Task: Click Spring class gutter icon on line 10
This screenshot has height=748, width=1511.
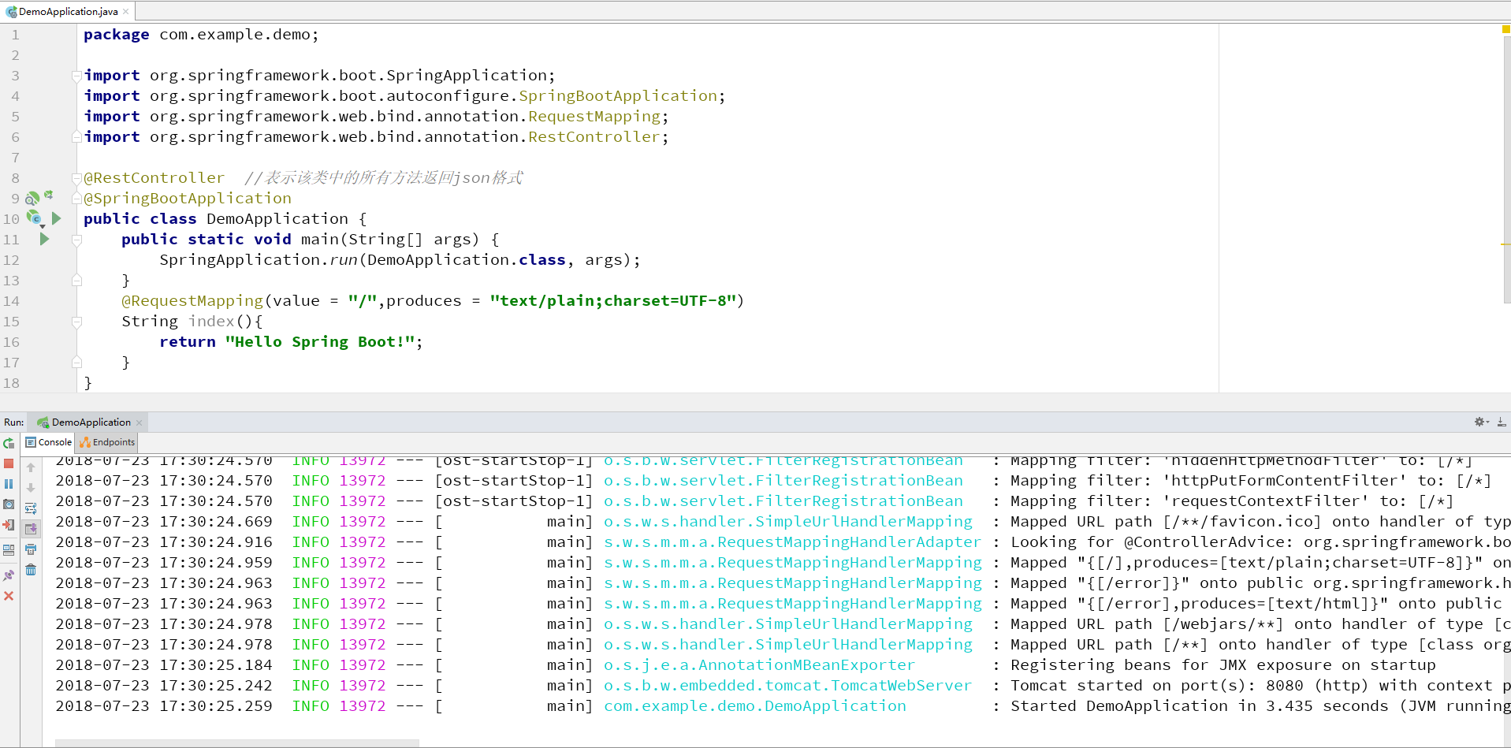Action: (35, 218)
